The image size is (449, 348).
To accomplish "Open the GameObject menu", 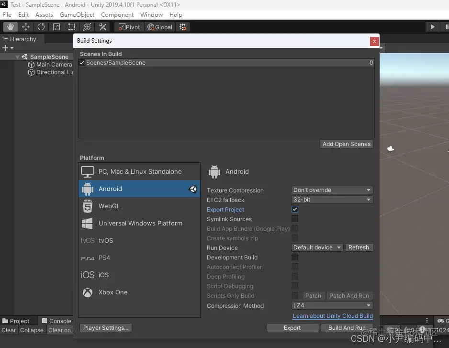I will (x=77, y=15).
